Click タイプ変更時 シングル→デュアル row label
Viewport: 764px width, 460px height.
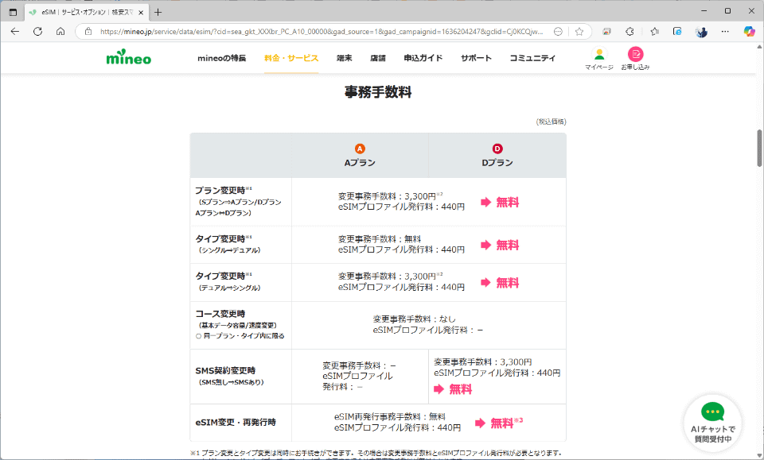coord(228,244)
